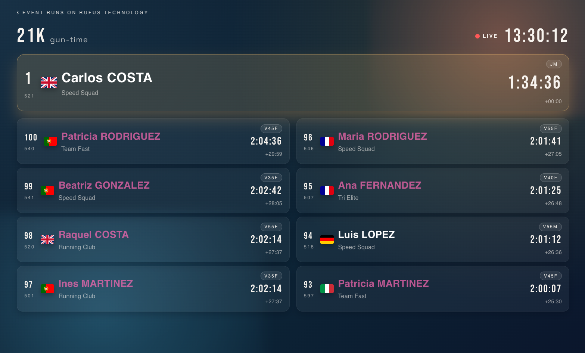Click the German flag beside Luis LOPEZ

click(x=327, y=239)
